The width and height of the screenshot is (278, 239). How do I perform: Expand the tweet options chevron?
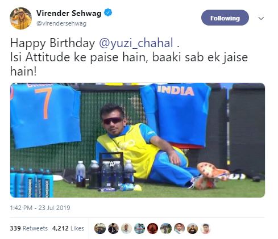point(261,18)
